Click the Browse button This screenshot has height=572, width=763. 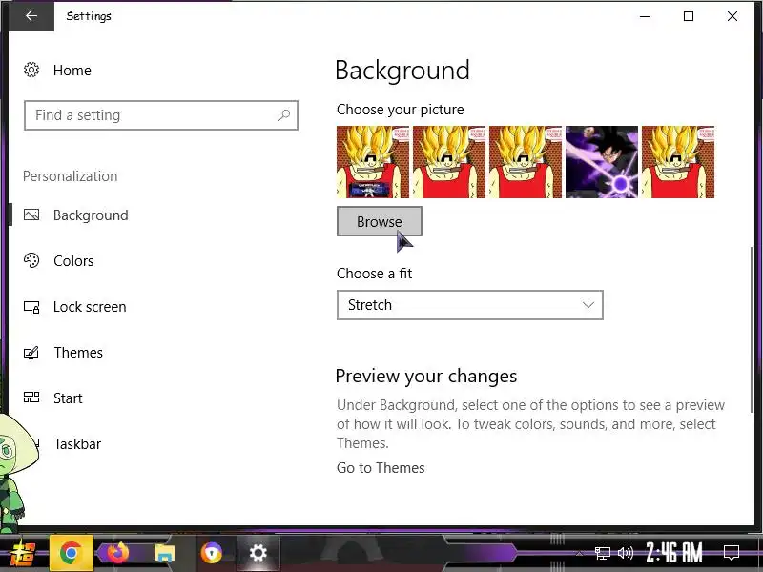tap(380, 221)
